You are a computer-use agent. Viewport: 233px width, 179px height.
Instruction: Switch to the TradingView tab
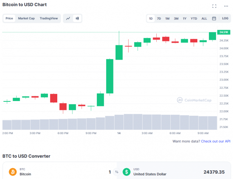[x=49, y=18]
